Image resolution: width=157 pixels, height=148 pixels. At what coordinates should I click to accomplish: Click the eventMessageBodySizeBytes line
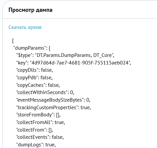click(x=53, y=100)
